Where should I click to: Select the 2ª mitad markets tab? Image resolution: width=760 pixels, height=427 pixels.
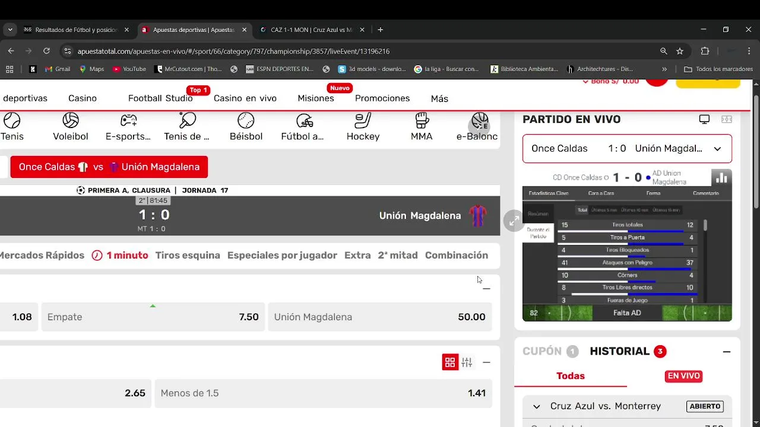pyautogui.click(x=398, y=256)
